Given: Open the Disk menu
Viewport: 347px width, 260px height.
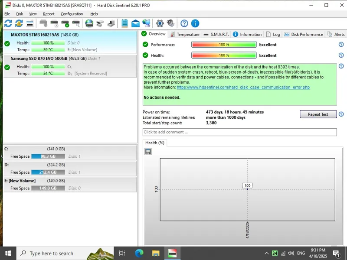Looking at the screenshot, I should point(20,14).
